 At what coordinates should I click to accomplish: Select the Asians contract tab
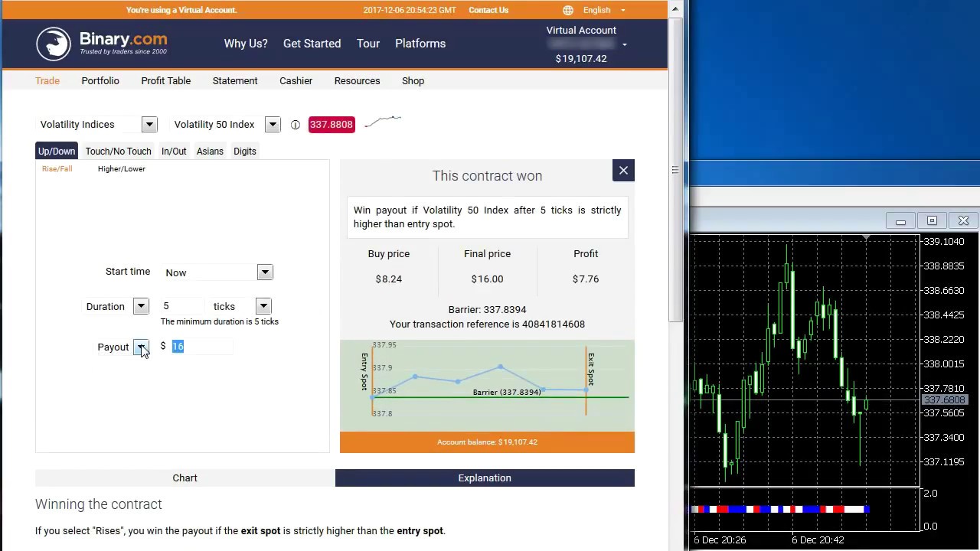210,152
